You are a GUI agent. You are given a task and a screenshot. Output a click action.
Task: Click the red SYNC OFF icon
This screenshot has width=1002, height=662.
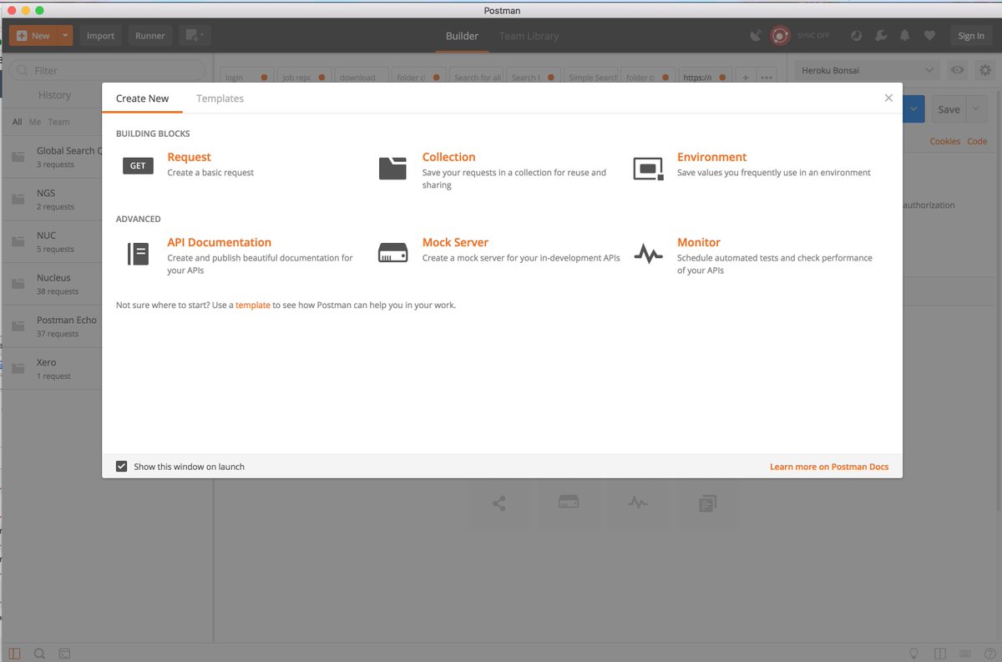pyautogui.click(x=780, y=36)
